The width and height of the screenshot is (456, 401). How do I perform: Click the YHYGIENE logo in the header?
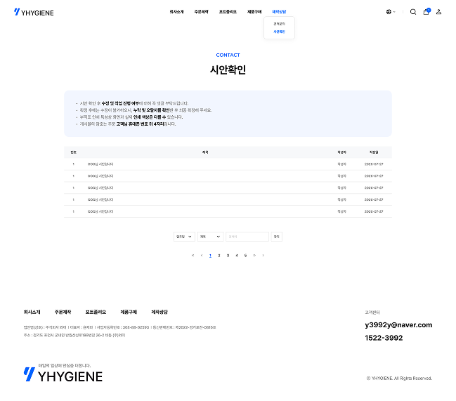[x=34, y=12]
